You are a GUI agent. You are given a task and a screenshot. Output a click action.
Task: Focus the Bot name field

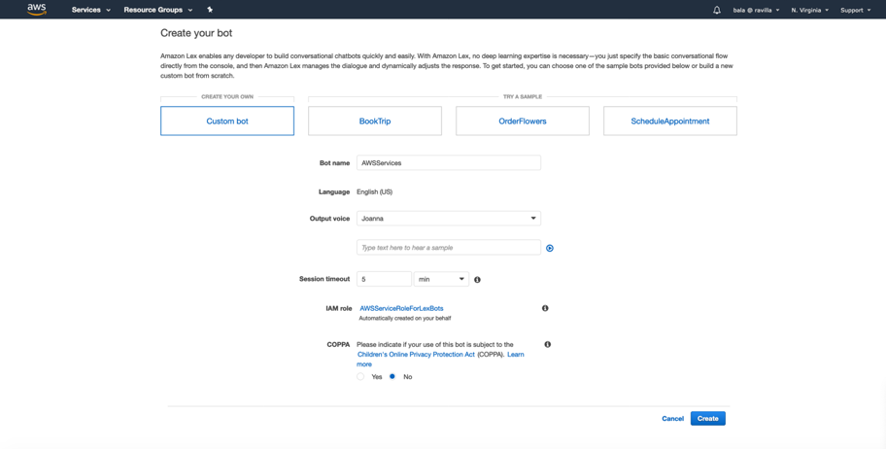(449, 163)
